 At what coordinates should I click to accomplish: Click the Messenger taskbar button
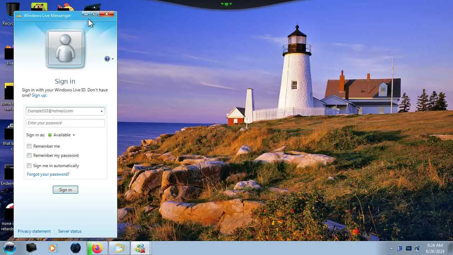(141, 248)
